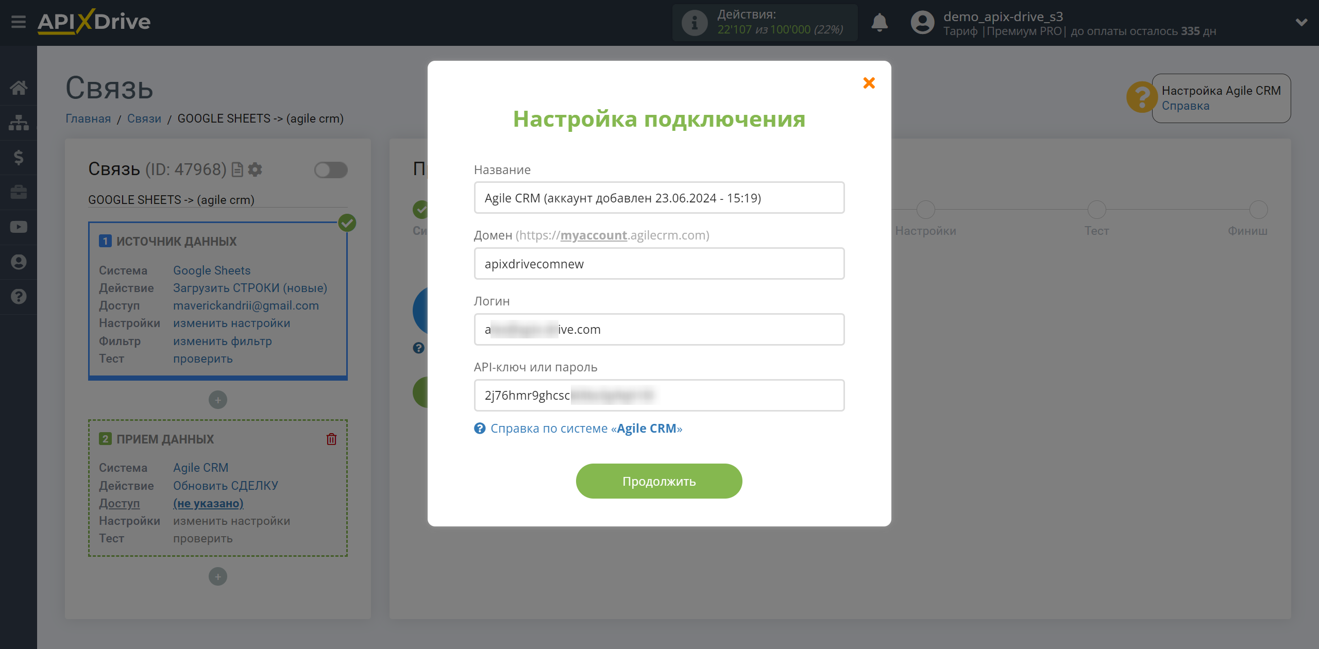
Task: Open the billing dollar icon in the sidebar
Action: point(19,157)
